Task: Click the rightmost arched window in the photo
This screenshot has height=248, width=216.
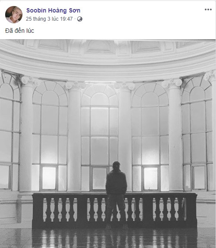Action: 197,134
